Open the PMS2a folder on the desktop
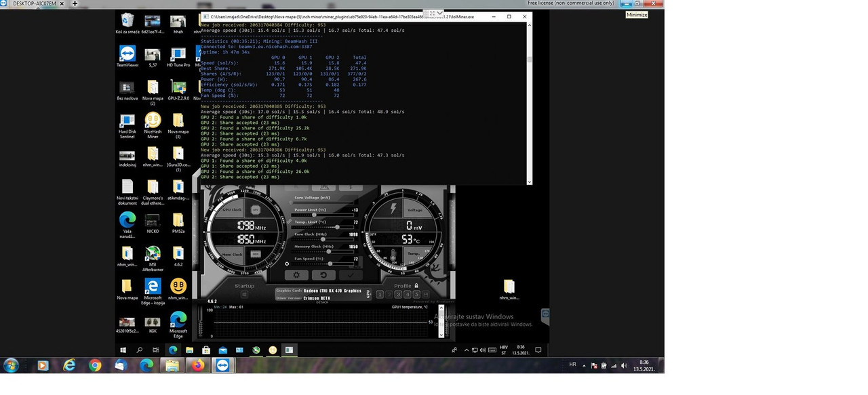868x395 pixels. point(178,223)
